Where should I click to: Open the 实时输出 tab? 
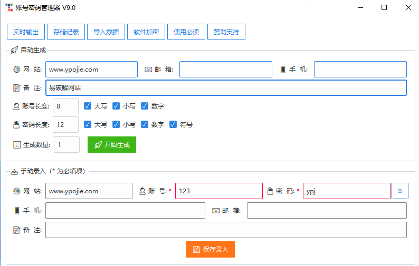click(26, 32)
